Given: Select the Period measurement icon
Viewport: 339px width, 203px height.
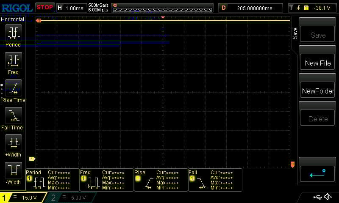Looking at the screenshot, I should [x=13, y=33].
